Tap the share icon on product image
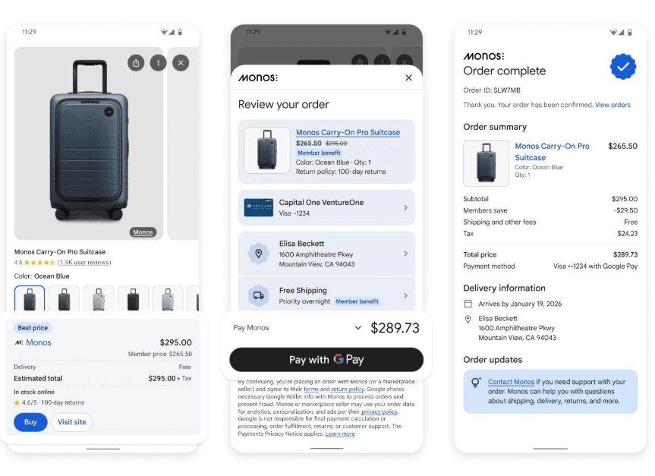 pyautogui.click(x=136, y=63)
